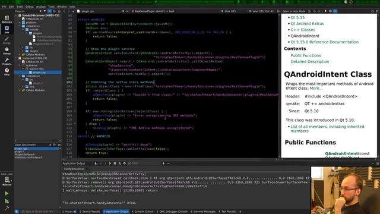The width and height of the screenshot is (380, 214).
Task: Switch to Compile Output pane
Action: tap(142, 212)
